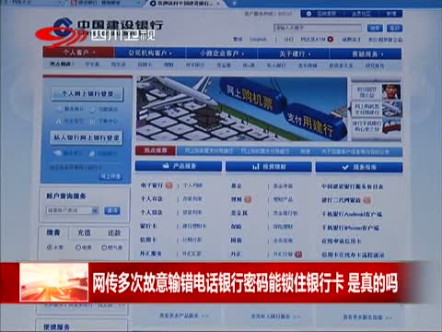
Task: Open the 中国建设银行服务收费表 link
Action: 352,186
